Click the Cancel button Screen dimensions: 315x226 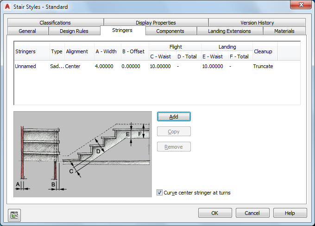click(252, 213)
